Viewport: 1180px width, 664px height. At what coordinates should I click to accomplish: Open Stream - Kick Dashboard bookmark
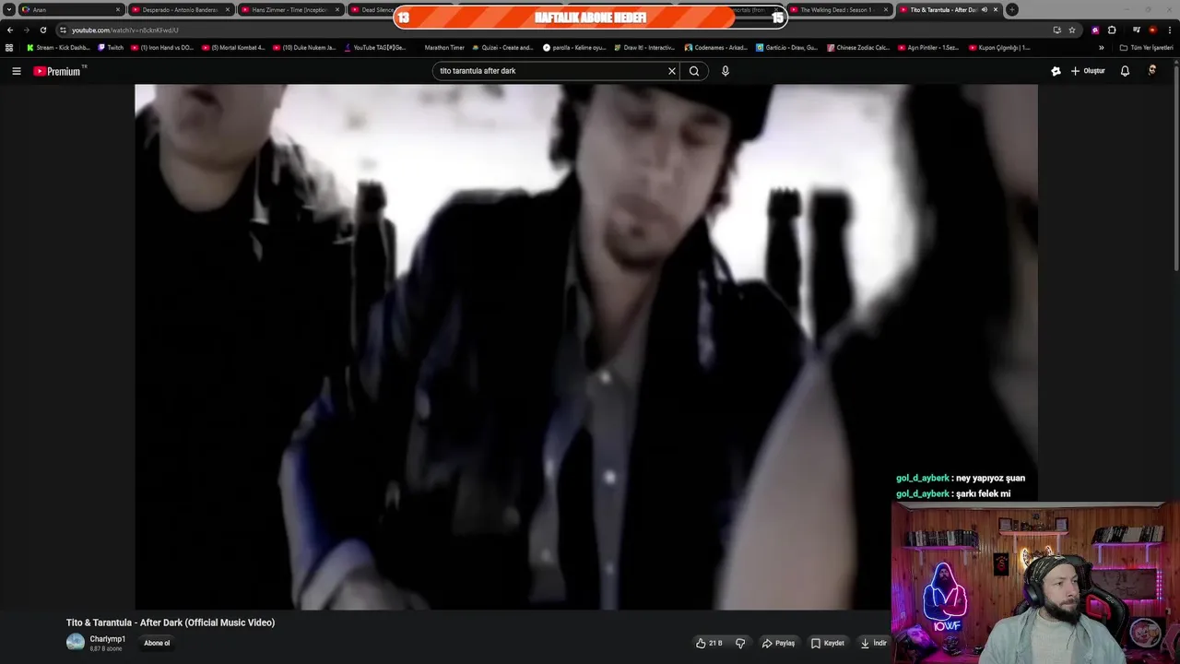58,48
